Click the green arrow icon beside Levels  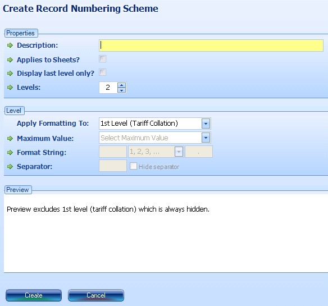[10, 87]
